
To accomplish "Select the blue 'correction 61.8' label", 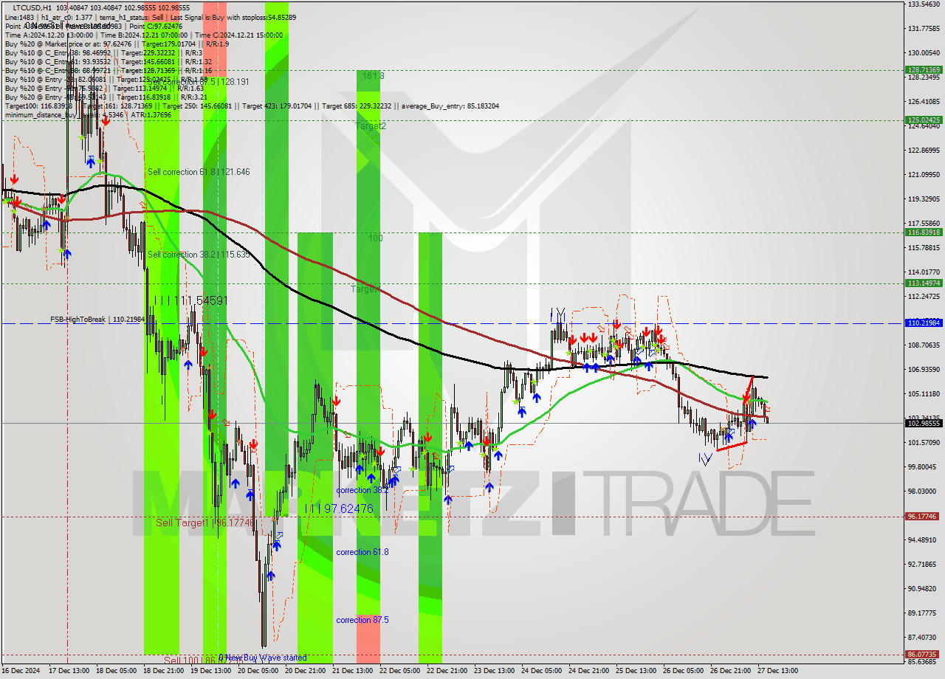I will (362, 552).
